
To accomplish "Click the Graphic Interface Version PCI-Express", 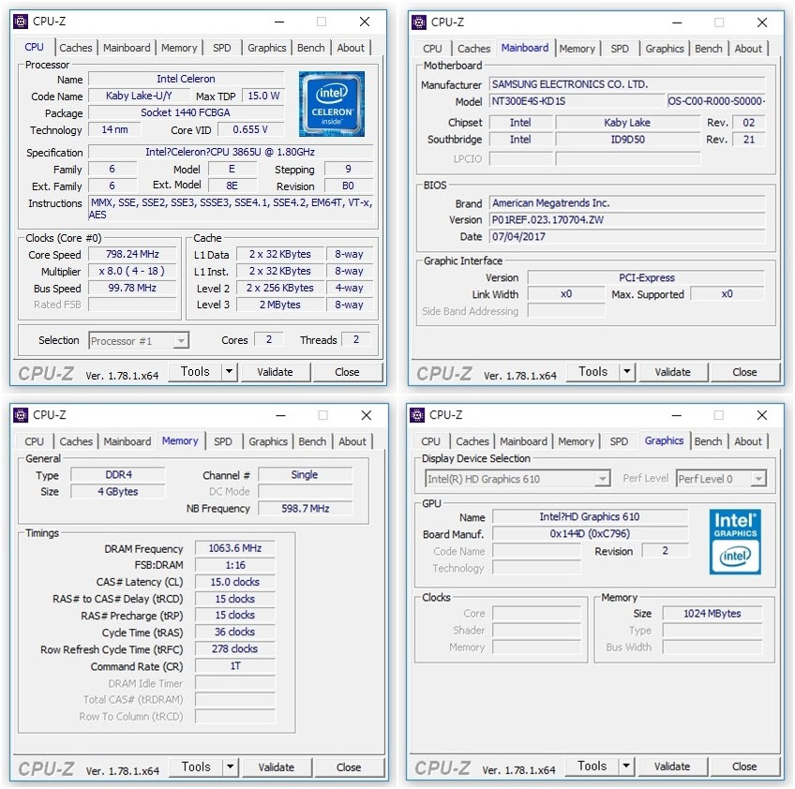I will pos(647,277).
